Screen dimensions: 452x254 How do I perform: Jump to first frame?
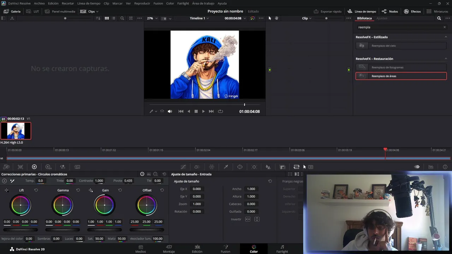click(181, 111)
